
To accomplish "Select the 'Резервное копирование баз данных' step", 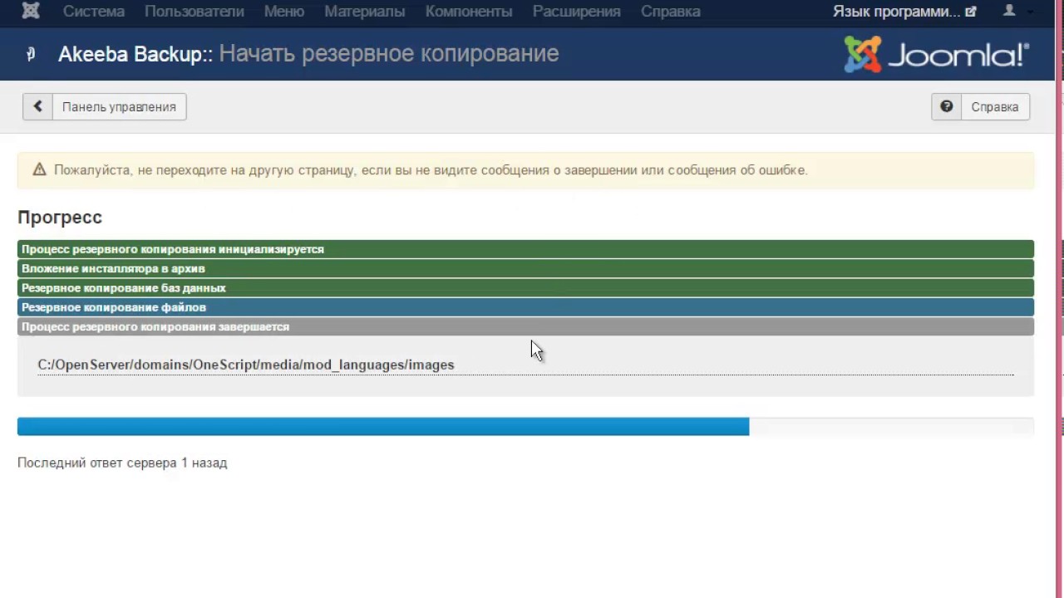I will tap(525, 288).
